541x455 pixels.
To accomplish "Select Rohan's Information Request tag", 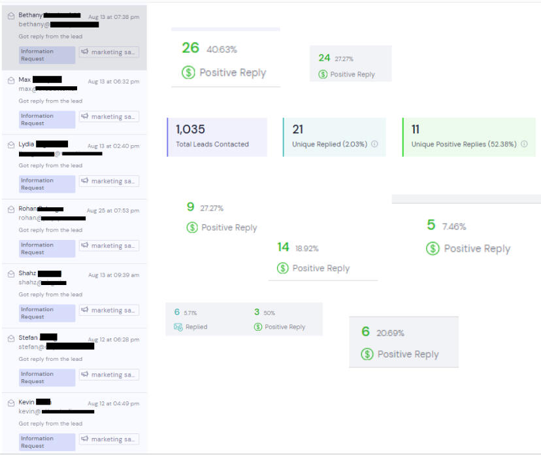I will (x=47, y=248).
